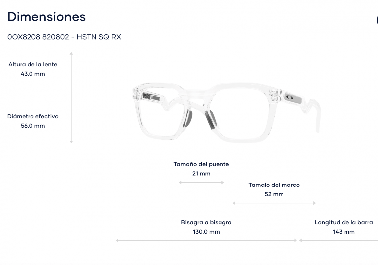
Task: Click the Tamaño del puente label
Action: click(x=201, y=164)
